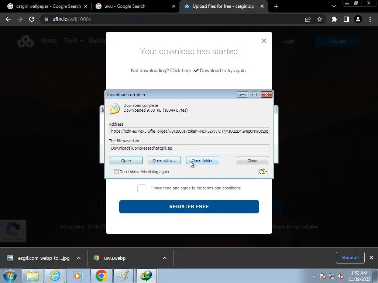This screenshot has height=283, width=378.
Task: Select the download Address field
Action: (189, 131)
